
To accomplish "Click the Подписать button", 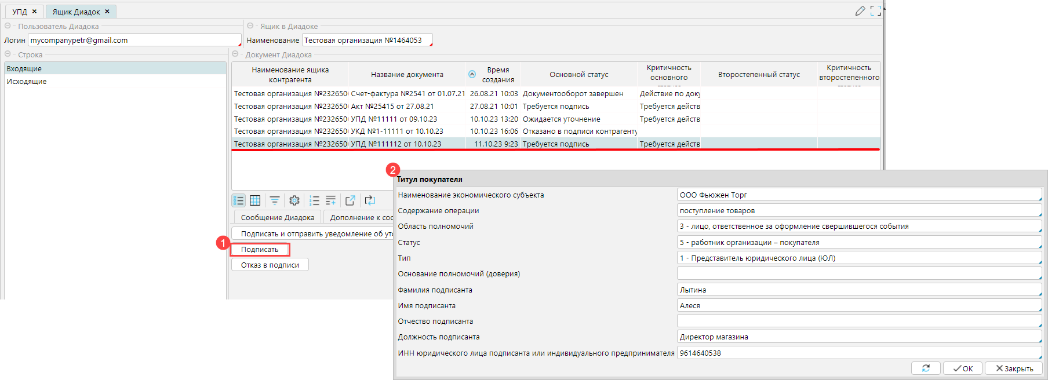I will tap(260, 250).
